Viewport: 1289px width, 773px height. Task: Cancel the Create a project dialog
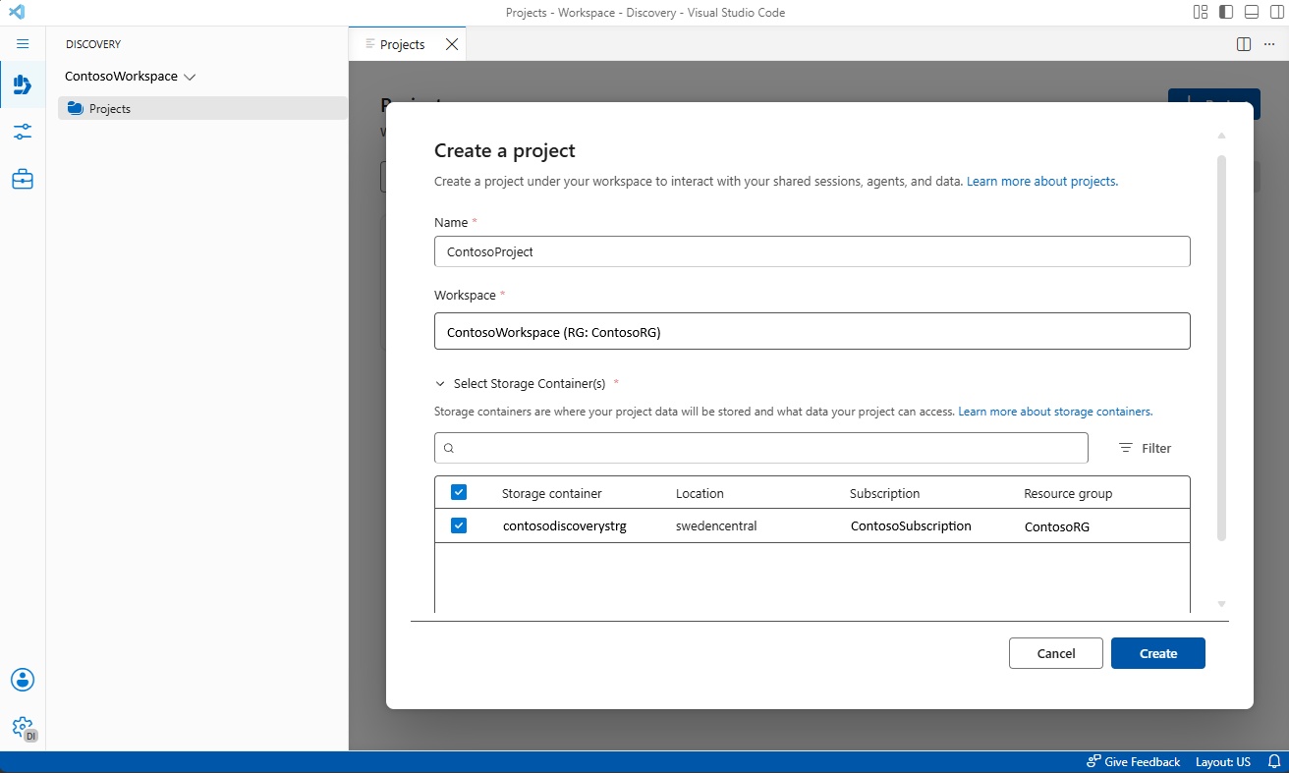(1056, 653)
